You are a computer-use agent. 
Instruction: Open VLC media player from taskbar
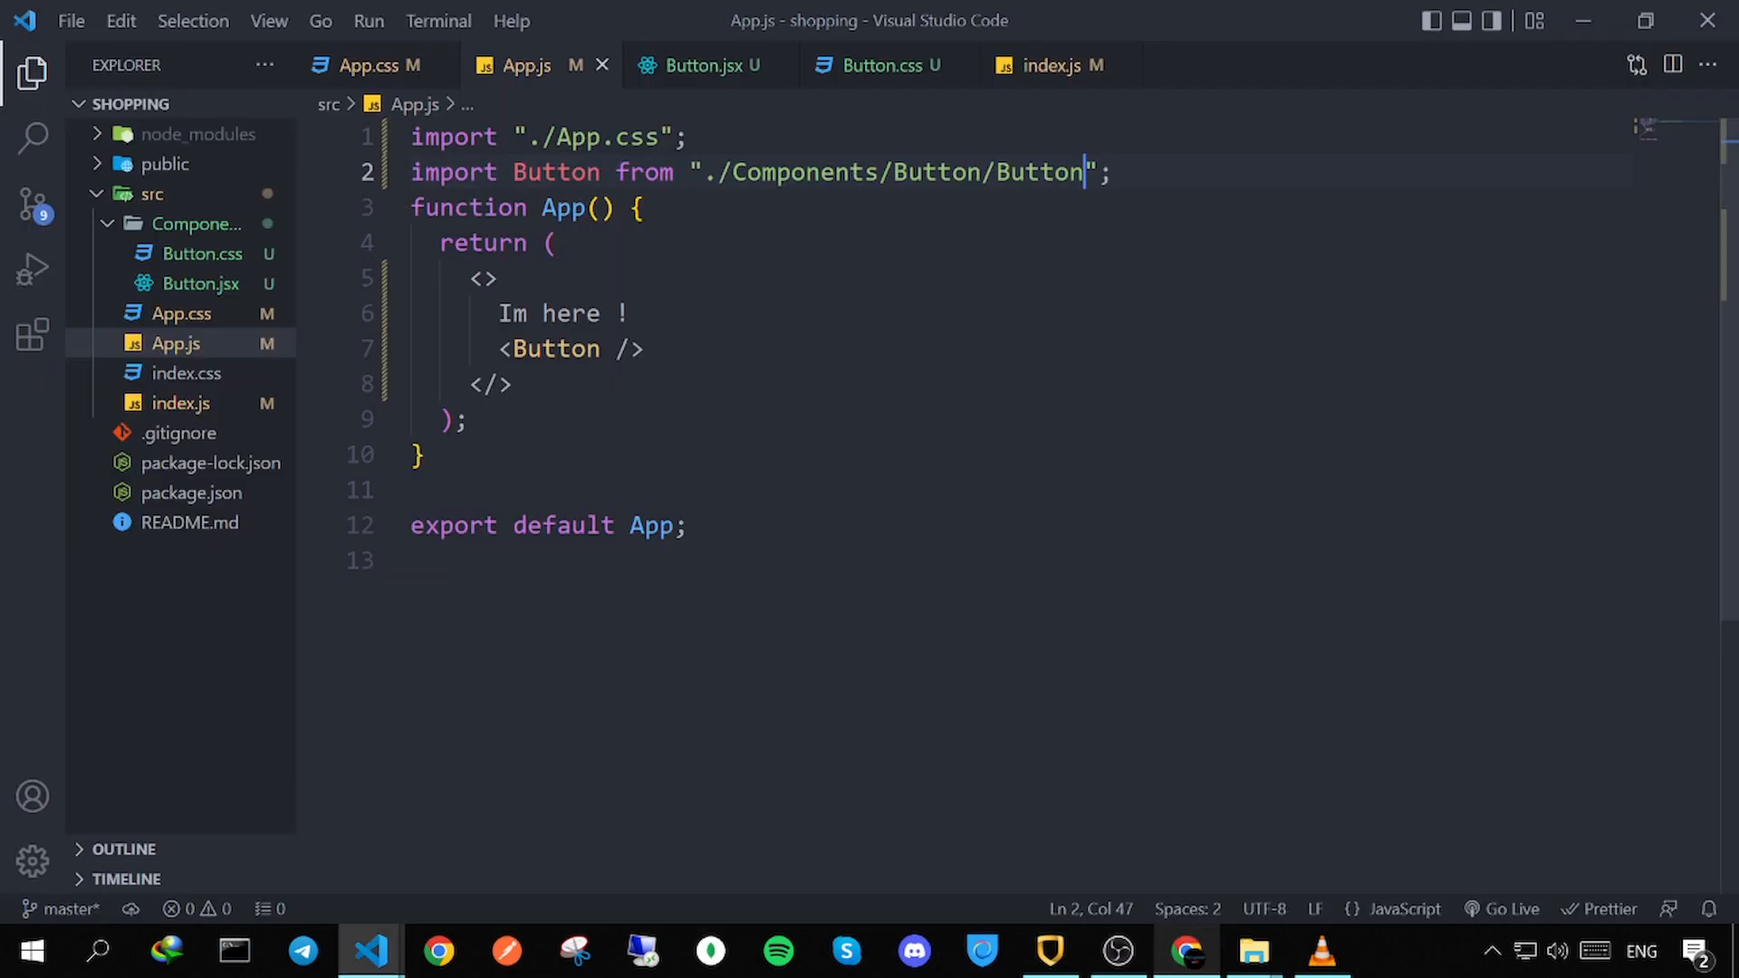[x=1322, y=951]
